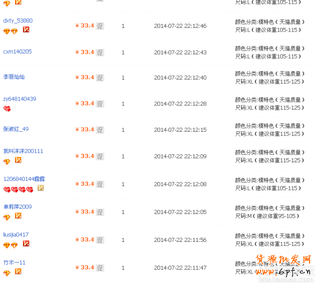Click red Tmall badge under dxty_53880
Viewport: 316px width, 283px height.
(x=26, y=30)
